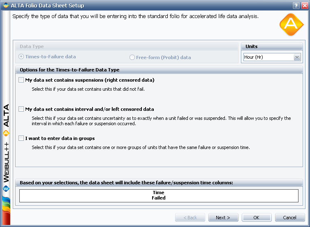Screen dimensions: 310x227
Task: Click the disabled < Back button
Action: click(x=190, y=218)
